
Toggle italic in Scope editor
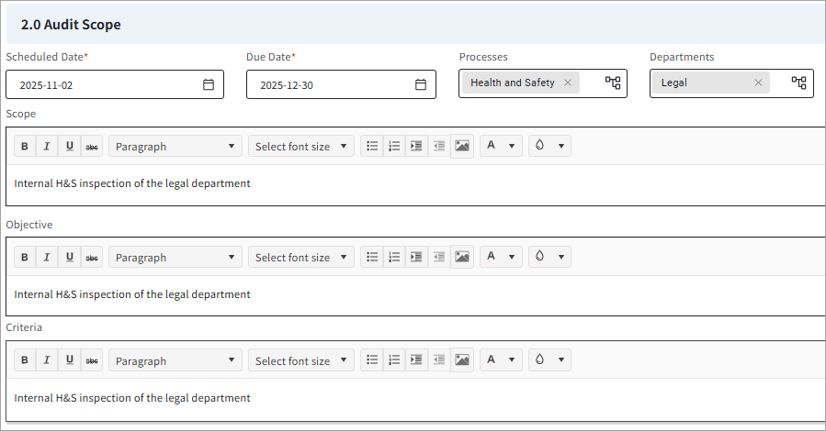[47, 146]
